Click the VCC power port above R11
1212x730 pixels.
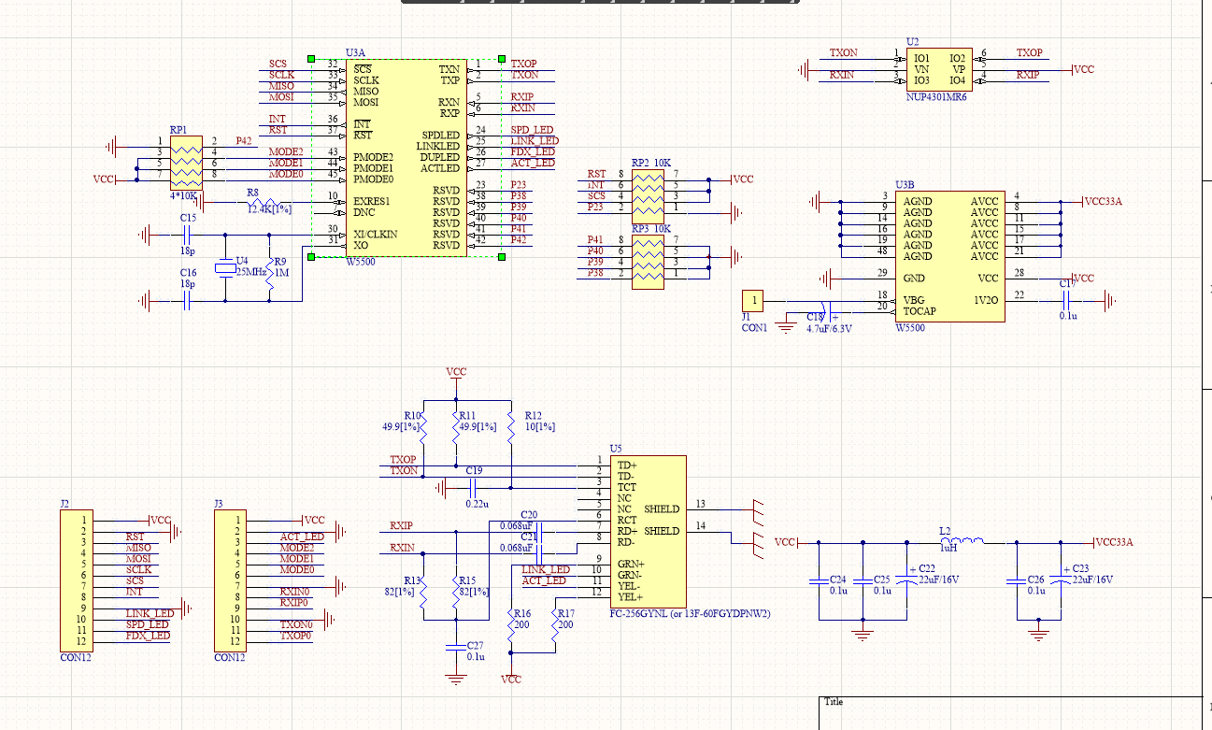click(x=456, y=372)
